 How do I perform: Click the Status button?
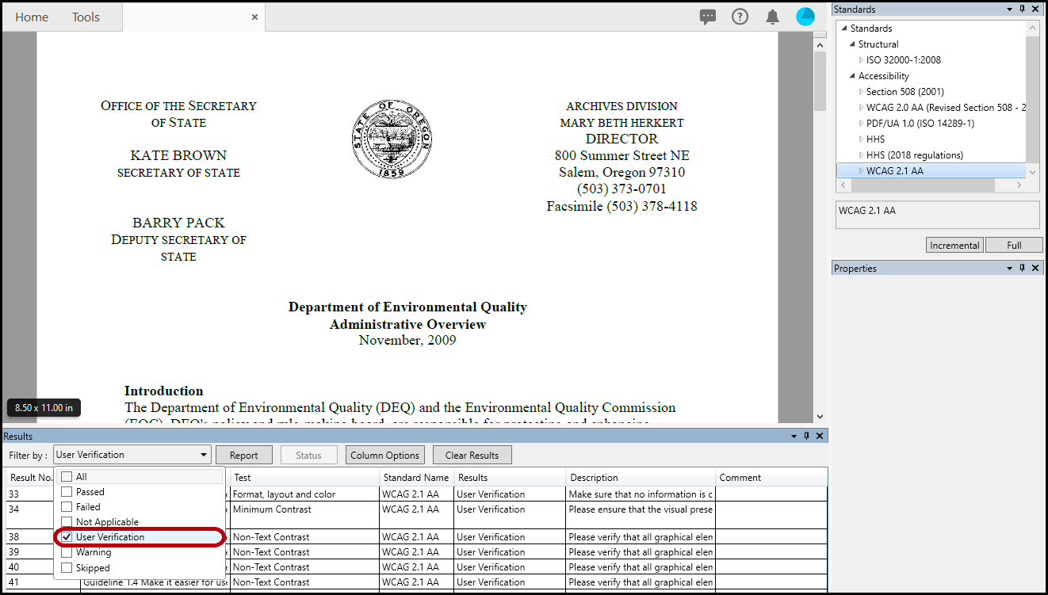pos(308,455)
